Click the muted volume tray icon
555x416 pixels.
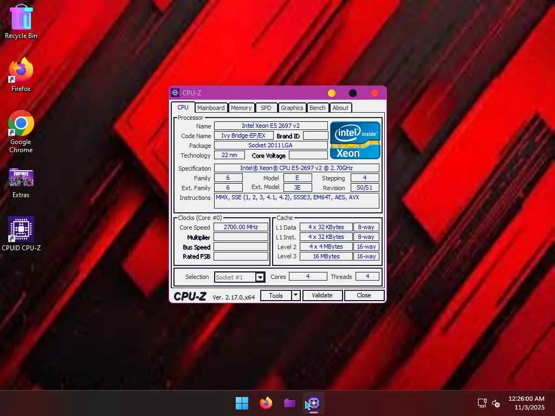(x=496, y=403)
